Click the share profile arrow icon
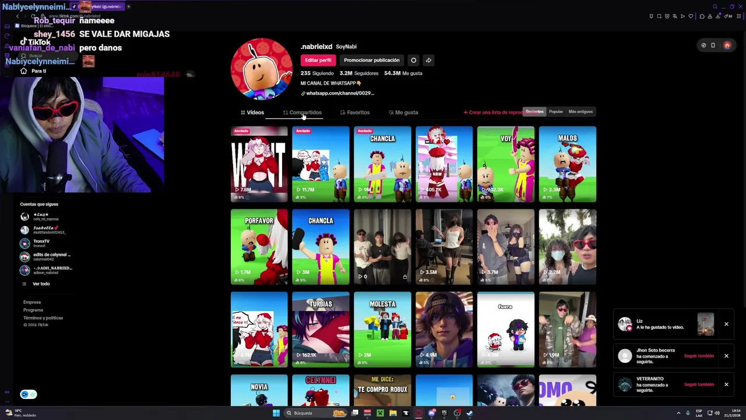The width and height of the screenshot is (746, 420). click(428, 60)
